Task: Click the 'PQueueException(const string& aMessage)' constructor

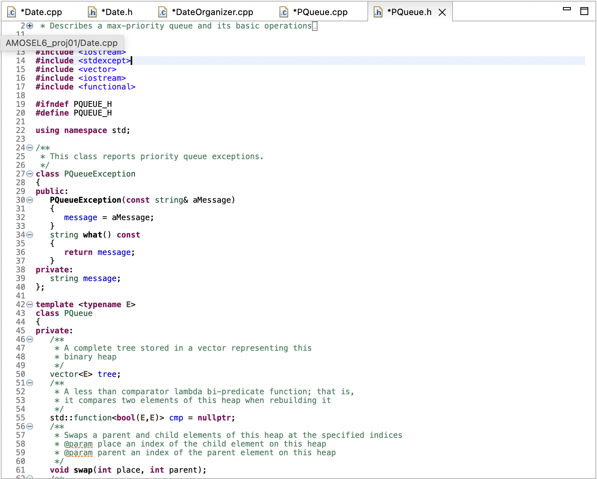Action: 143,200
